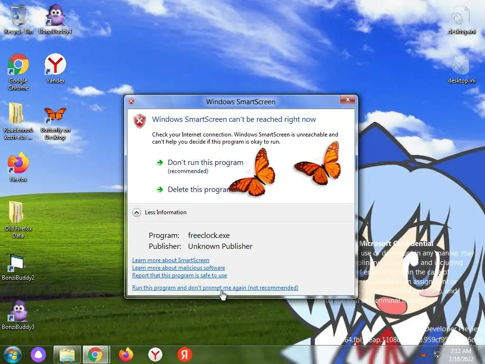Select the Roadennou kozh eus folder
This screenshot has height=364, width=485.
click(x=18, y=121)
